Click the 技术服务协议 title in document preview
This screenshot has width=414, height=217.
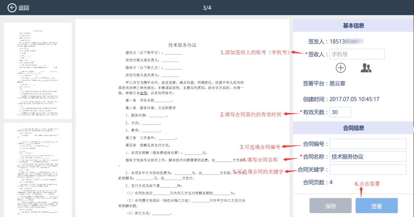(x=182, y=45)
